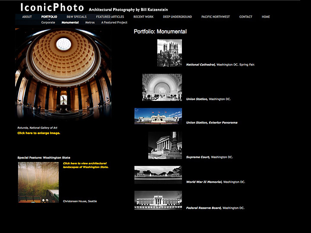The image size is (311, 233).
Task: Open the World War II Memorial thumbnail
Action: (158, 175)
